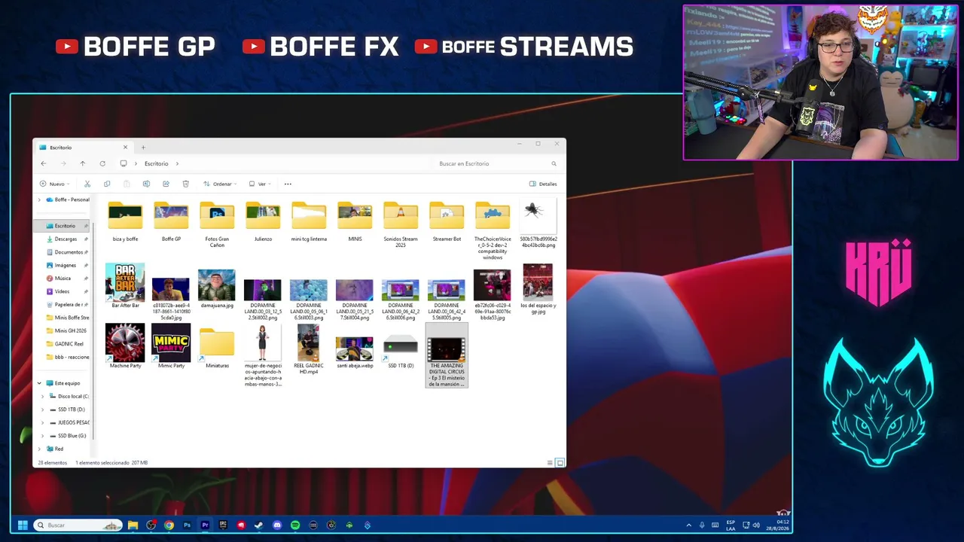
Task: Expand the Disco local (C:) node
Action: tap(43, 396)
